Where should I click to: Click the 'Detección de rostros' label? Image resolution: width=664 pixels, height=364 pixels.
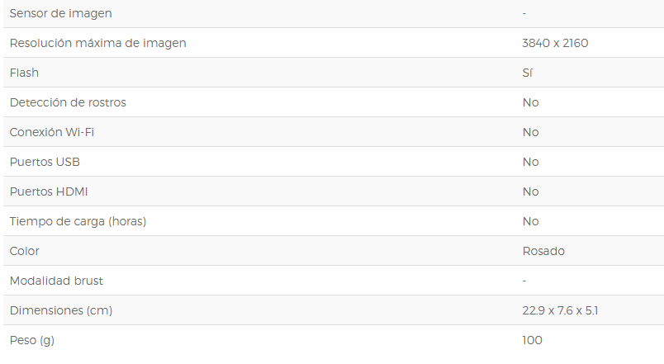point(68,102)
